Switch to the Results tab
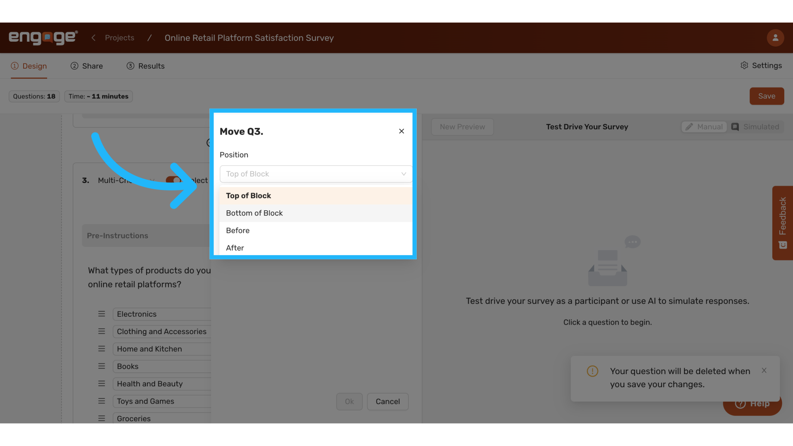793x446 pixels. click(x=145, y=66)
